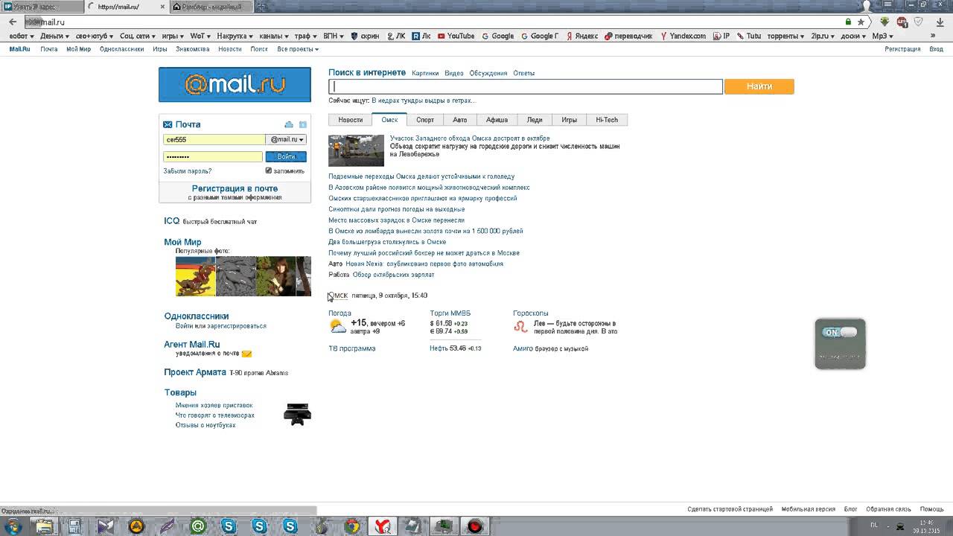The width and height of the screenshot is (953, 536).
Task: Open Calculator from taskbar
Action: 74,526
